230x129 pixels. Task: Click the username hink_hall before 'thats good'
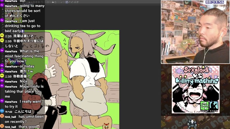[10, 127]
